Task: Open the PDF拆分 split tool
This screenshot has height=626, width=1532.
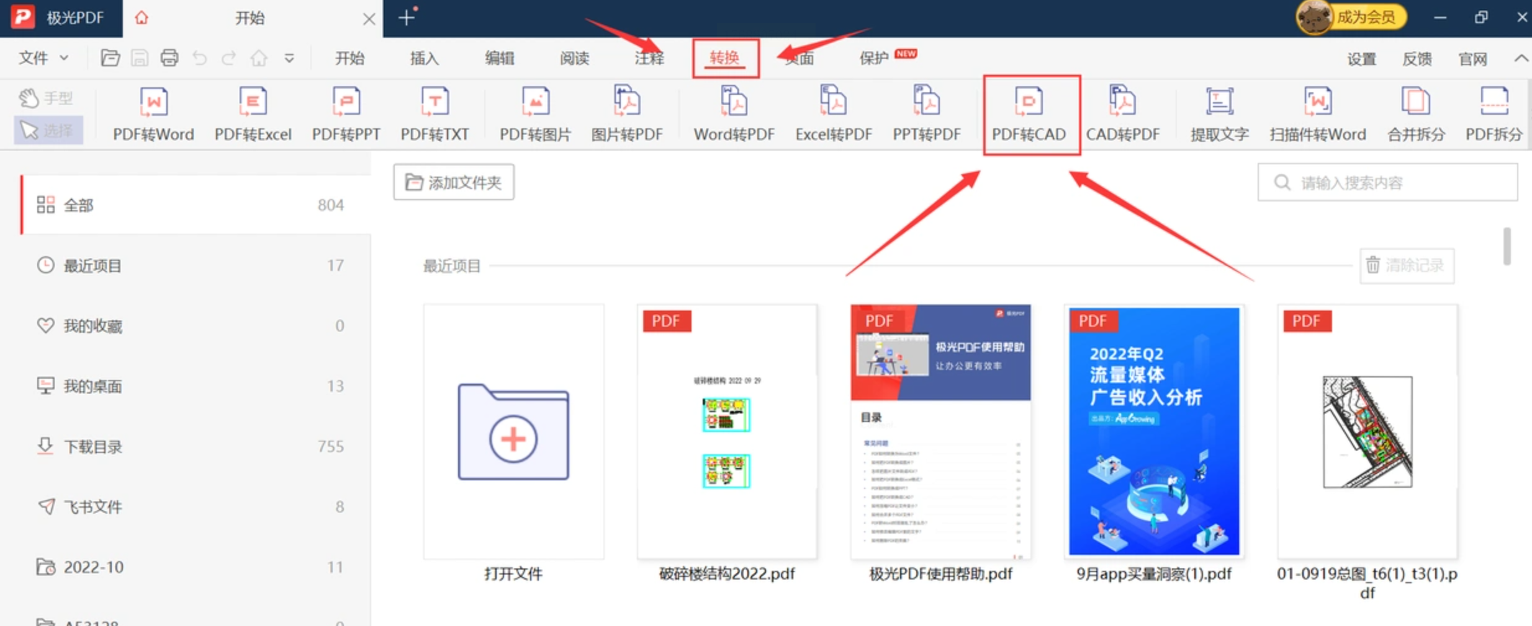Action: (x=1494, y=115)
